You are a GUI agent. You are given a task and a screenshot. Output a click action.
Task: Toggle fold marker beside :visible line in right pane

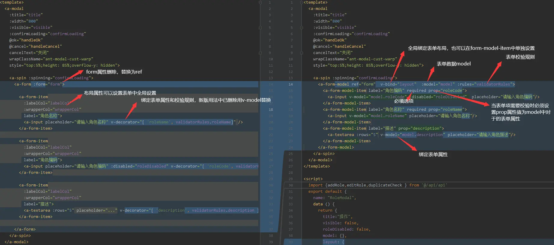point(301,28)
